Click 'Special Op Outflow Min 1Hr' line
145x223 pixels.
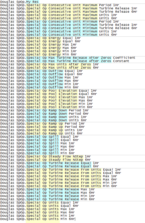point(39,84)
